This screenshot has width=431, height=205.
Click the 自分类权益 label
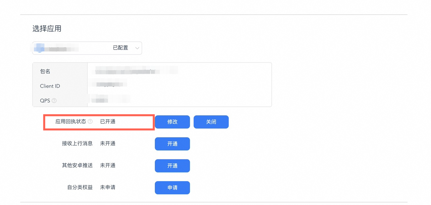[x=80, y=187]
